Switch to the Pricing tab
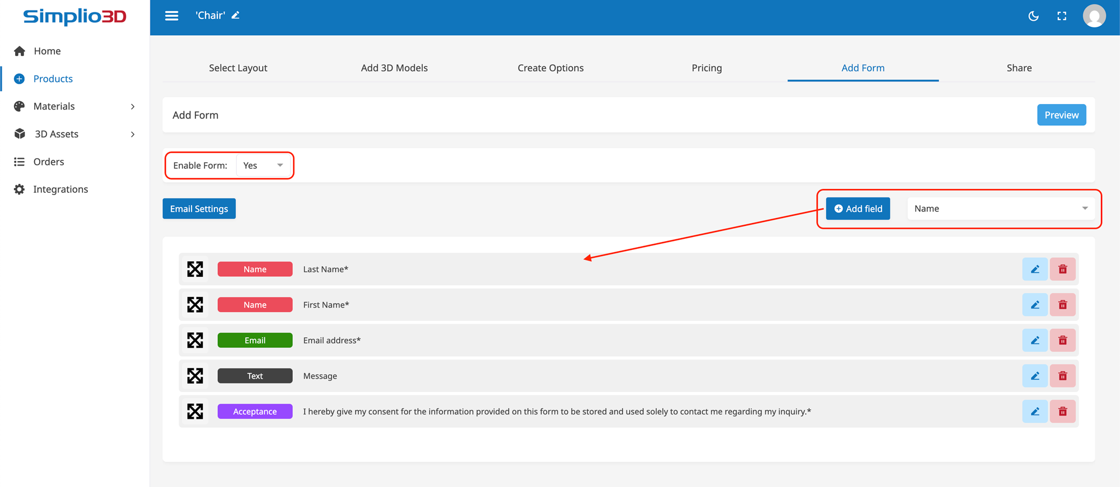The image size is (1120, 487). click(706, 68)
